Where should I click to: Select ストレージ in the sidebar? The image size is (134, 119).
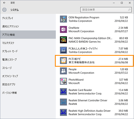click(x=28, y=68)
